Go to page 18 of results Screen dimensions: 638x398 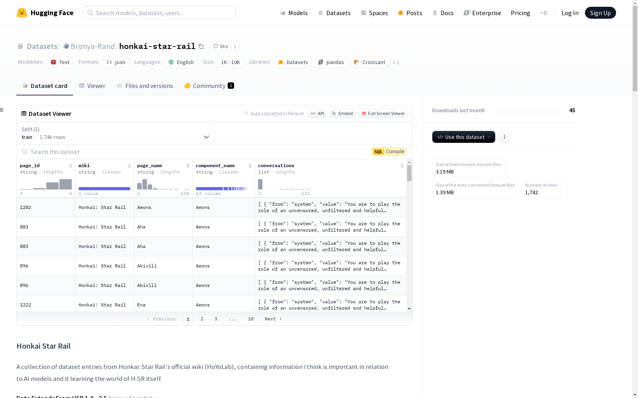(251, 319)
